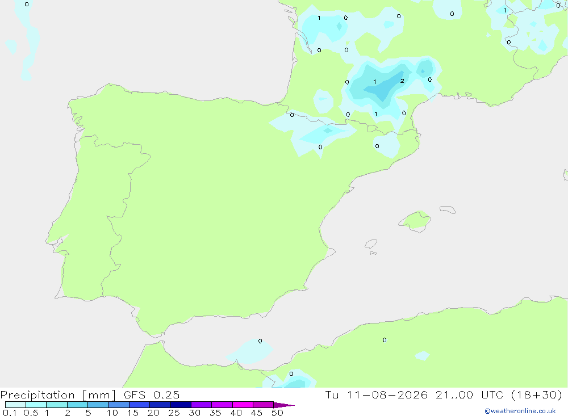Pick the legend swatch between 20 and 25
Viewport: 568px width, 416px height.
pos(160,405)
